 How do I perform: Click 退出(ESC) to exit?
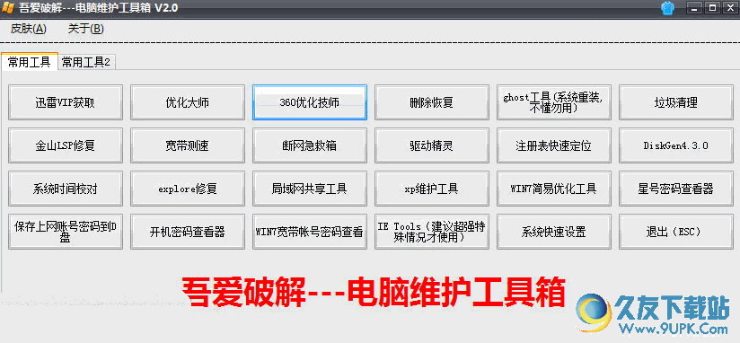coord(676,232)
